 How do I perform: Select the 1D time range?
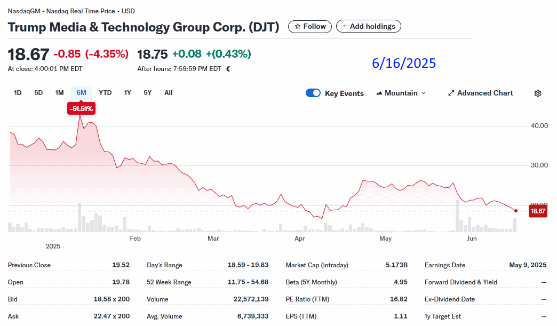pos(18,93)
